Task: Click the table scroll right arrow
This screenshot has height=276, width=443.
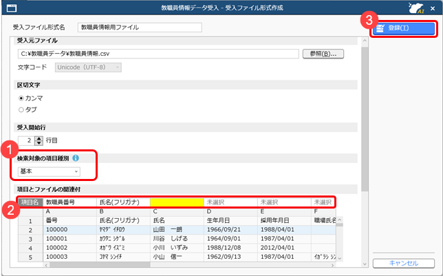Action: (333, 265)
